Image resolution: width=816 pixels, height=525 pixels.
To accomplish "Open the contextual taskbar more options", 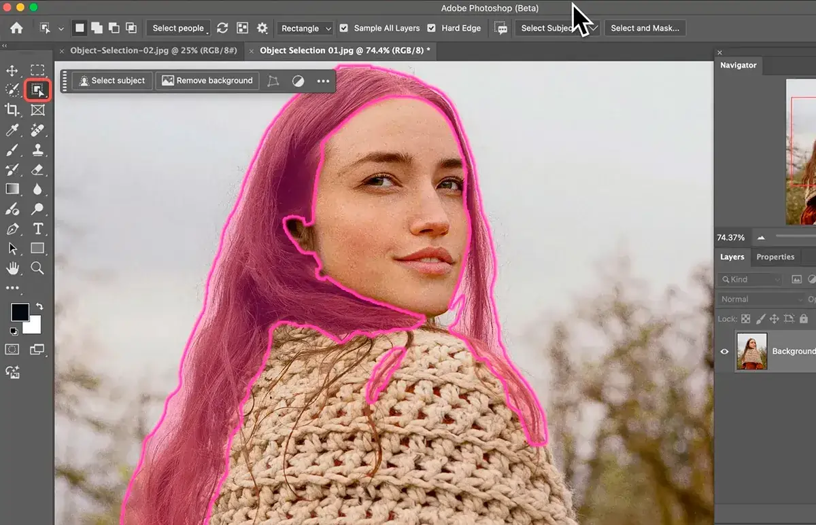I will tap(323, 81).
